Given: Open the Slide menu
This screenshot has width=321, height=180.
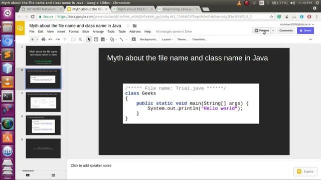Looking at the screenshot, I should pos(86,31).
